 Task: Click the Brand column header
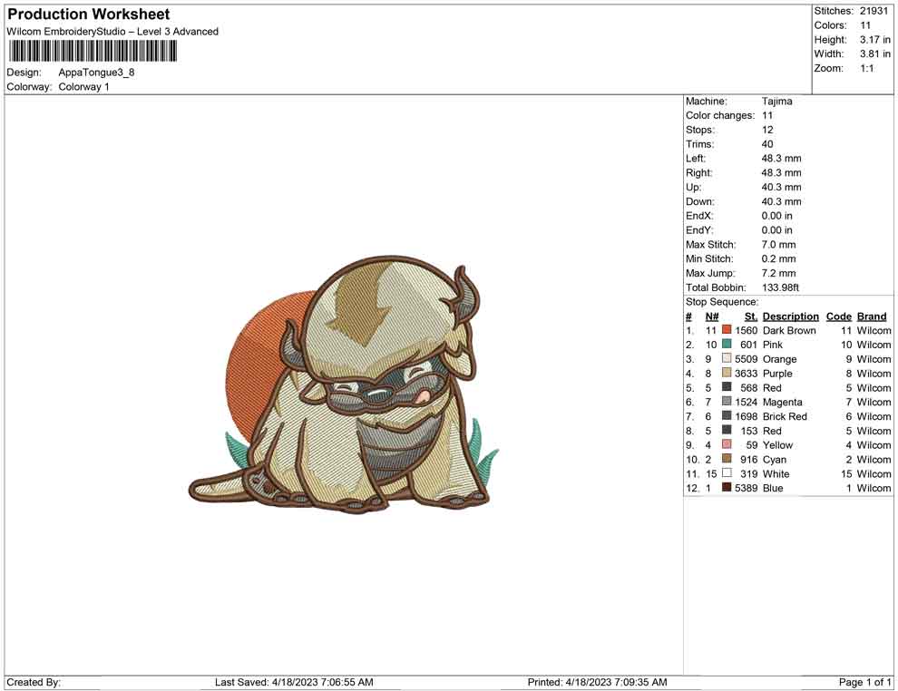[x=872, y=316]
